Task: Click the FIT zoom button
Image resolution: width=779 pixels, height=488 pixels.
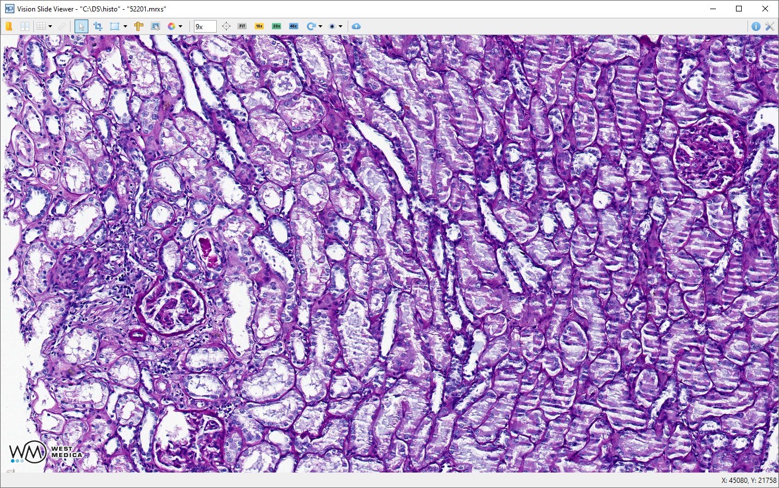Action: tap(242, 26)
